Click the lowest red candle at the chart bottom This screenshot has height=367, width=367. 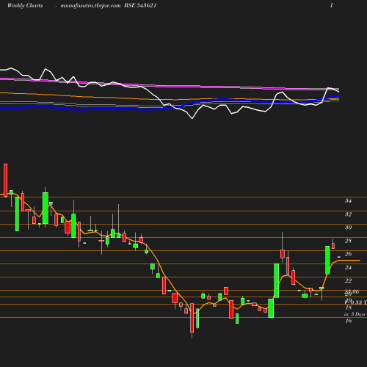click(192, 318)
